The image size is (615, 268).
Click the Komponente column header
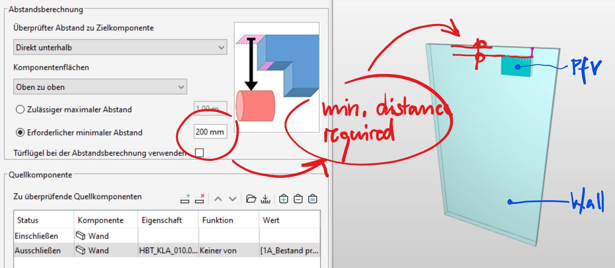point(106,220)
